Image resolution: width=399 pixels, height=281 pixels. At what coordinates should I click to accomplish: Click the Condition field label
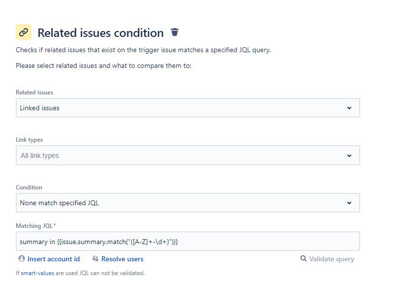click(x=29, y=187)
